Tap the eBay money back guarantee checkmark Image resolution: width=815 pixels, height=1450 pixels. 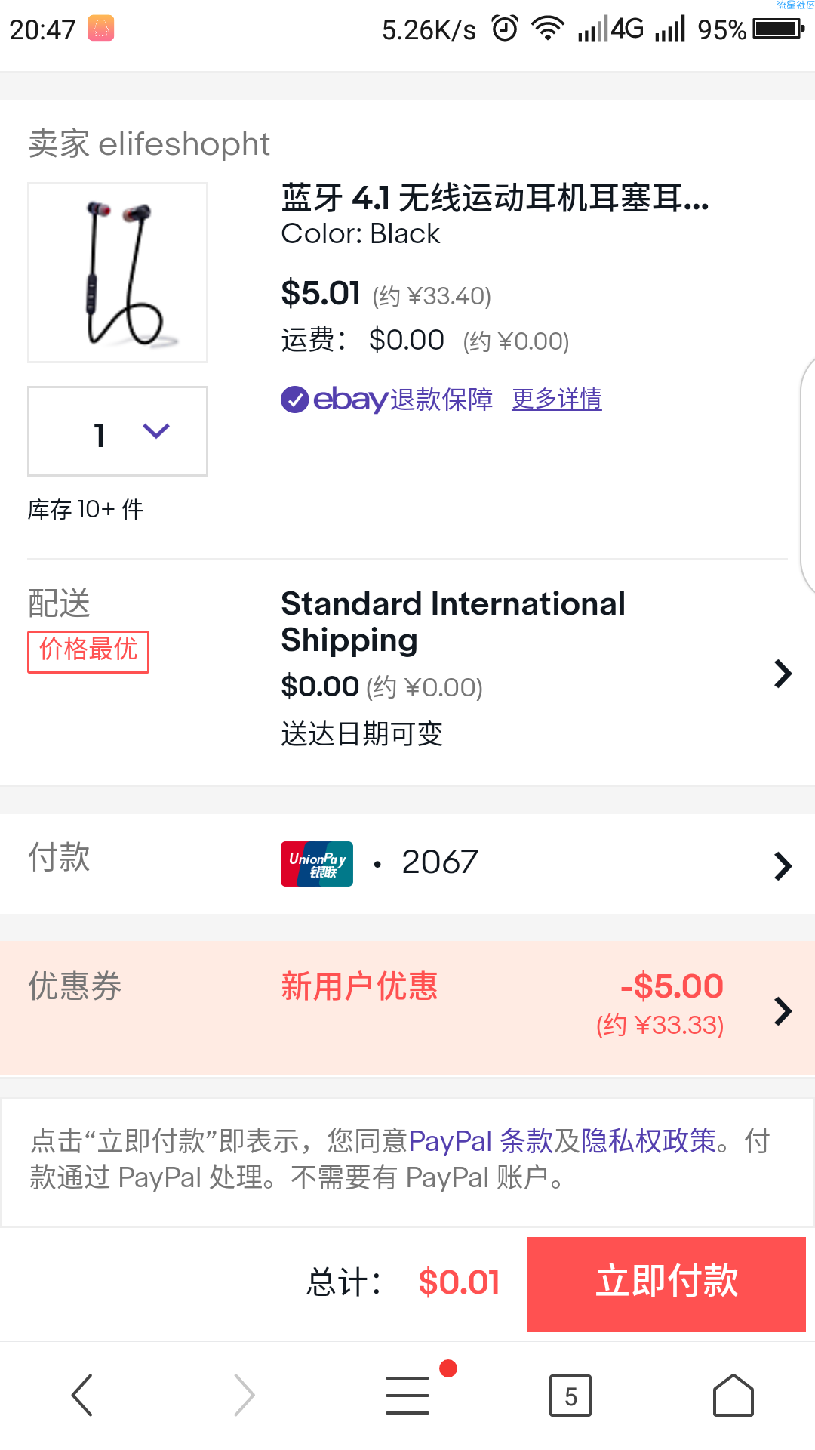(294, 399)
